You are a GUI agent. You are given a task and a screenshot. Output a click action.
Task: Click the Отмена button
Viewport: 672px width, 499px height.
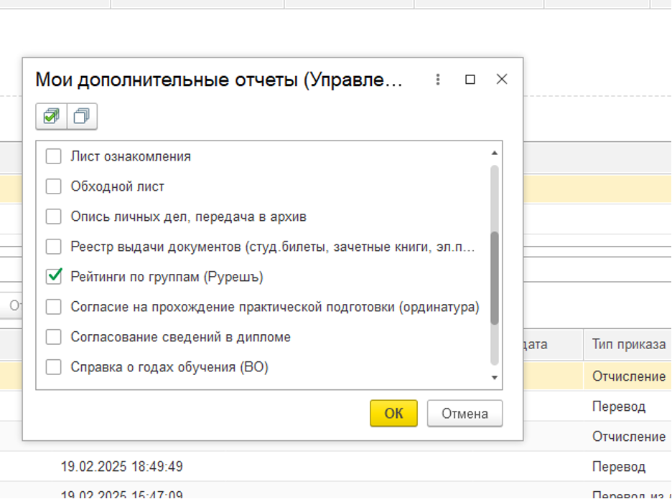(465, 414)
